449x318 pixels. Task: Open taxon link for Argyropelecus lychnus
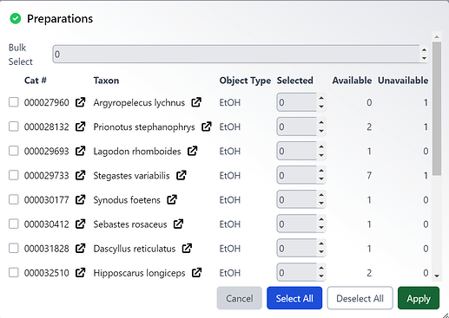click(x=196, y=102)
